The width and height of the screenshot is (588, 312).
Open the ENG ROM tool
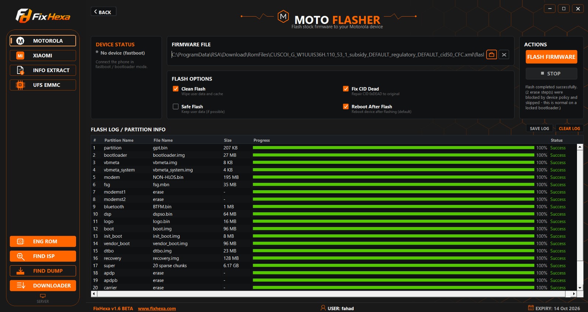(43, 241)
